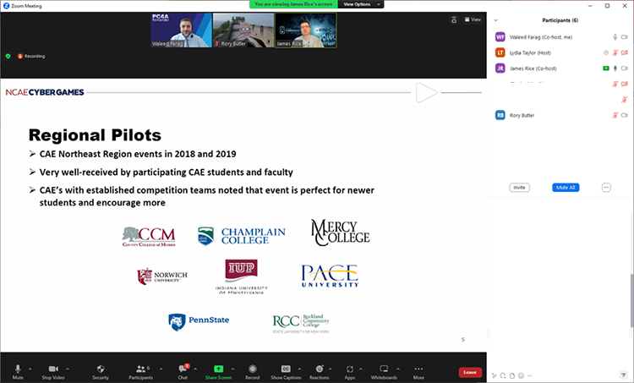The image size is (634, 383).
Task: Expand the arrow beside Share Screen
Action: pyautogui.click(x=232, y=369)
